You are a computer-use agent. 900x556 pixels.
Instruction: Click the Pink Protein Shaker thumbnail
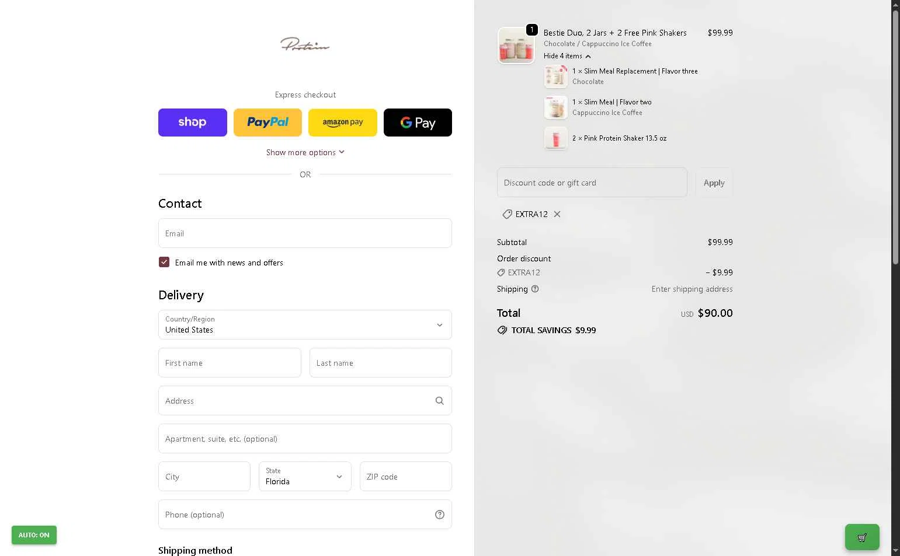[556, 138]
